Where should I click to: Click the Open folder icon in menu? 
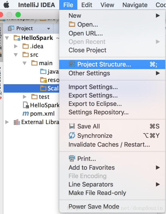[x=72, y=25]
